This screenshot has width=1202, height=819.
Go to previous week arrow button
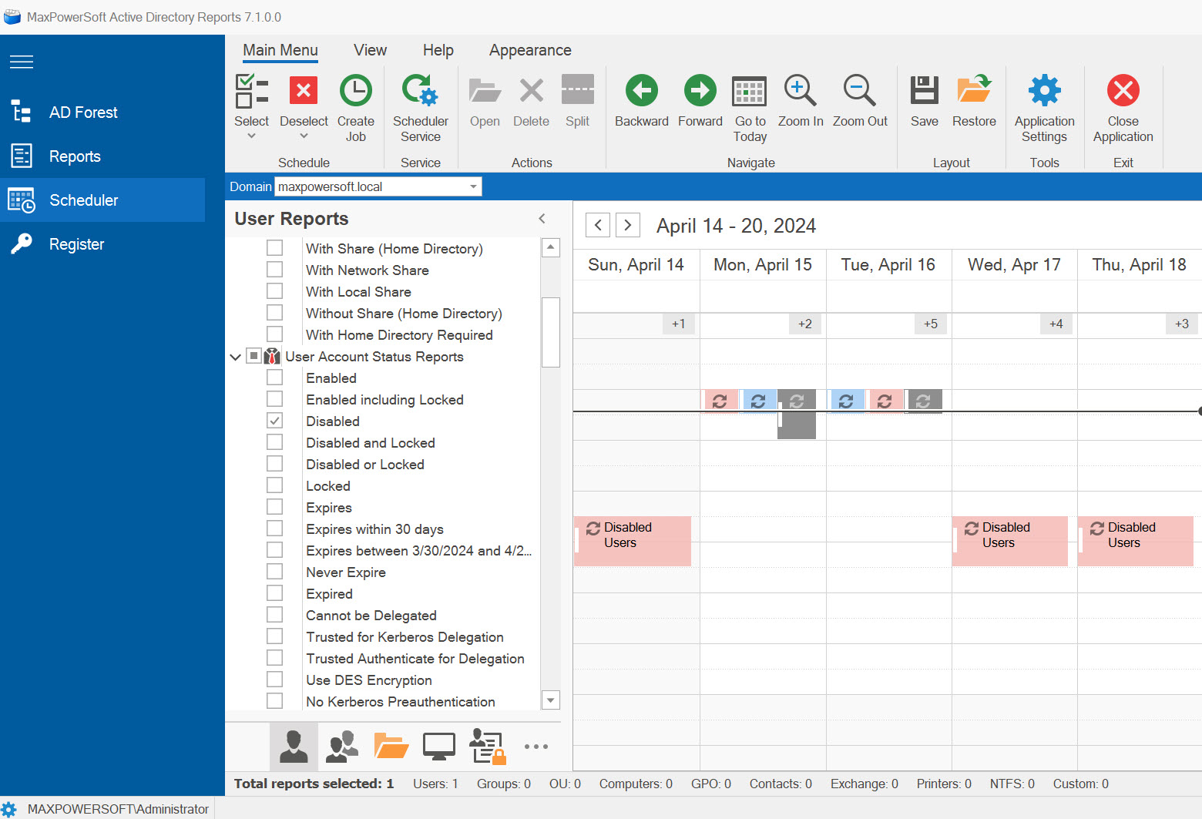pos(598,225)
